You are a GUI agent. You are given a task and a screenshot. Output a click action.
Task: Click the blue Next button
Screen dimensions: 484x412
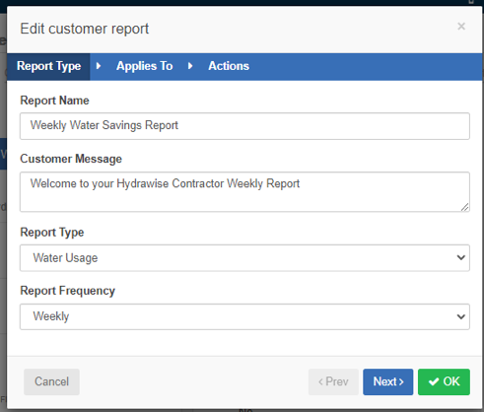pyautogui.click(x=388, y=381)
